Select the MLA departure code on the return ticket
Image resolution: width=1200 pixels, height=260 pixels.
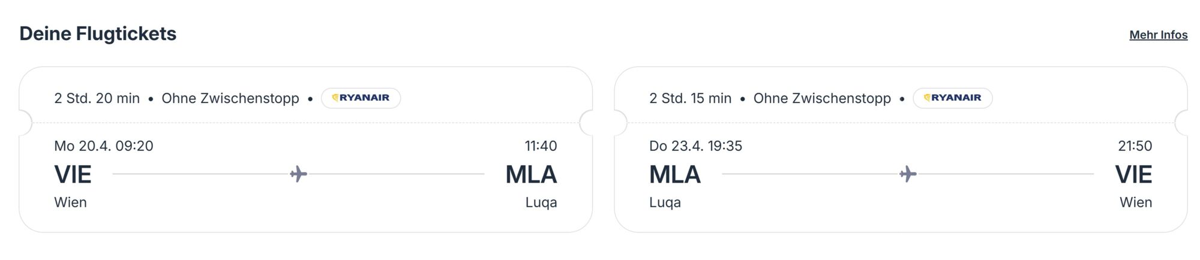(674, 174)
